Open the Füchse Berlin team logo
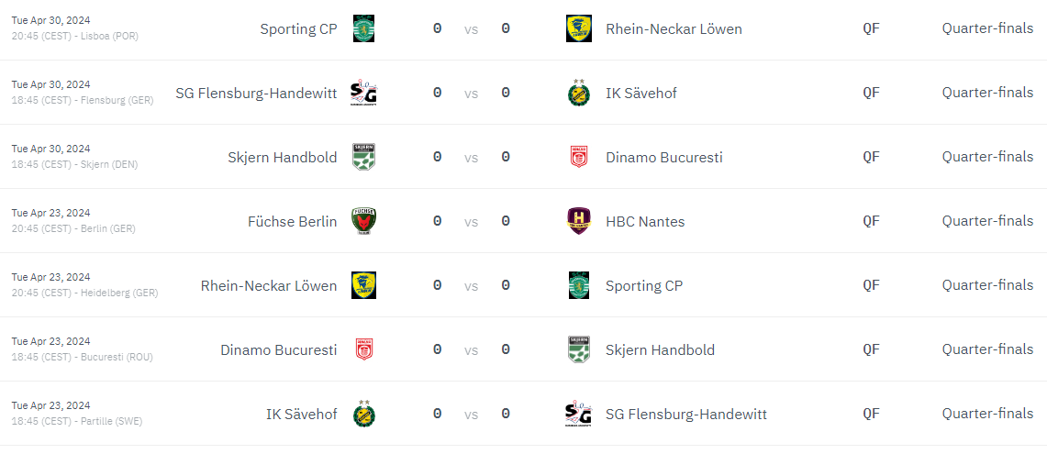The width and height of the screenshot is (1047, 454). point(363,221)
